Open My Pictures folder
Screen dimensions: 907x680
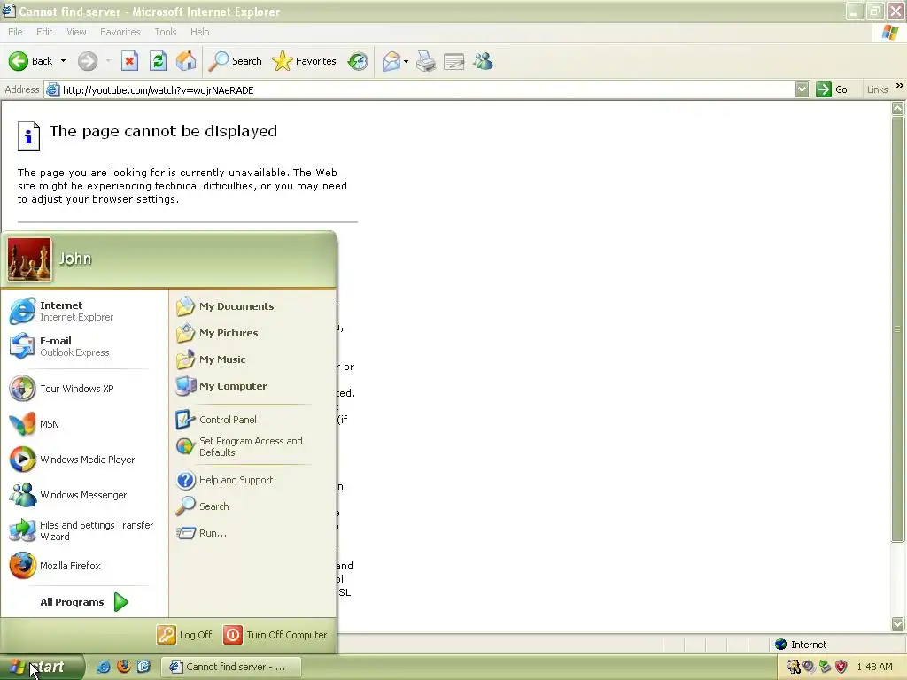(252, 333)
